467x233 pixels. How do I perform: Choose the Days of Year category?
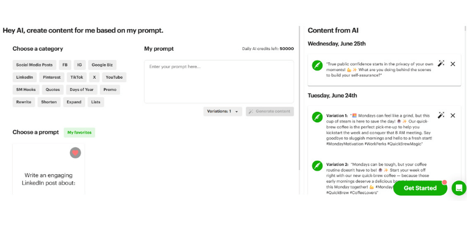(82, 90)
